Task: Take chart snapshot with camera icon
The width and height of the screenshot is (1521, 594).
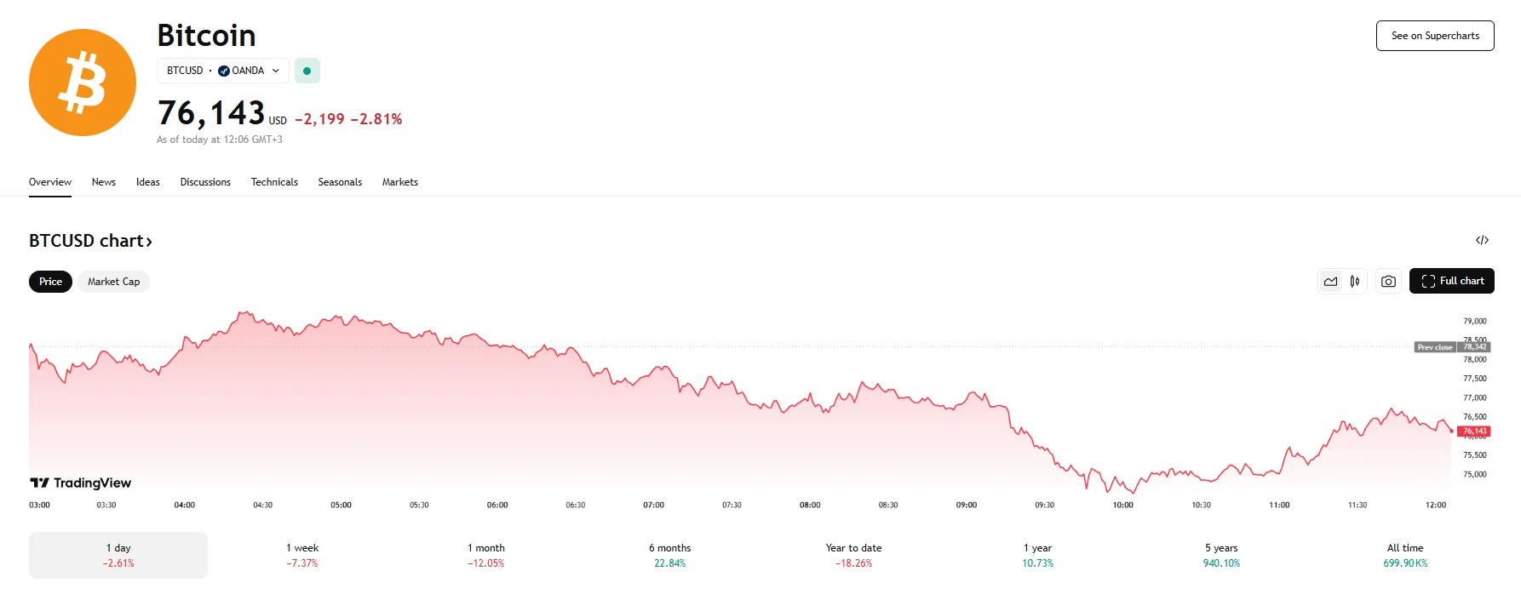Action: point(1388,282)
